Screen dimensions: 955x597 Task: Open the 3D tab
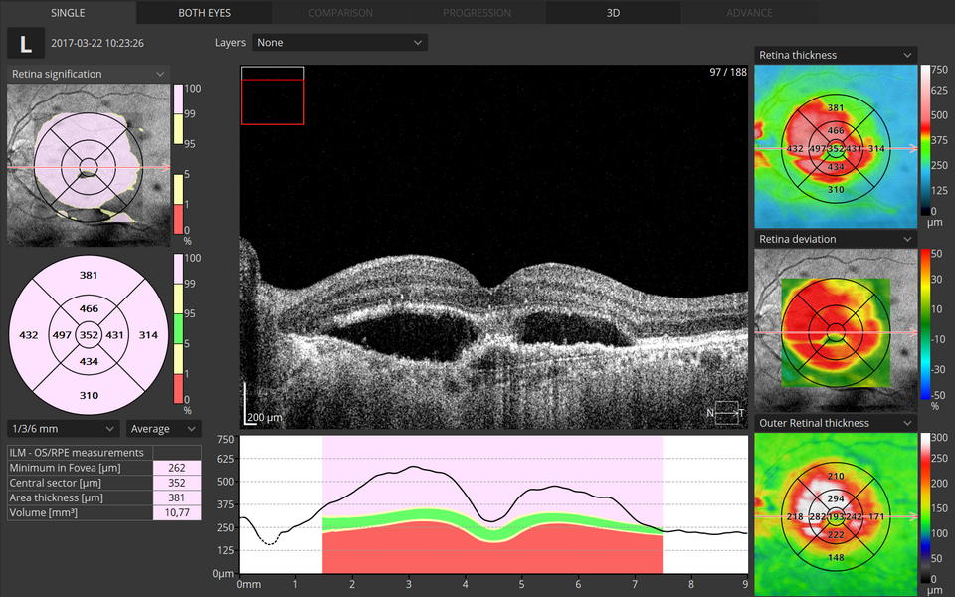tap(613, 13)
